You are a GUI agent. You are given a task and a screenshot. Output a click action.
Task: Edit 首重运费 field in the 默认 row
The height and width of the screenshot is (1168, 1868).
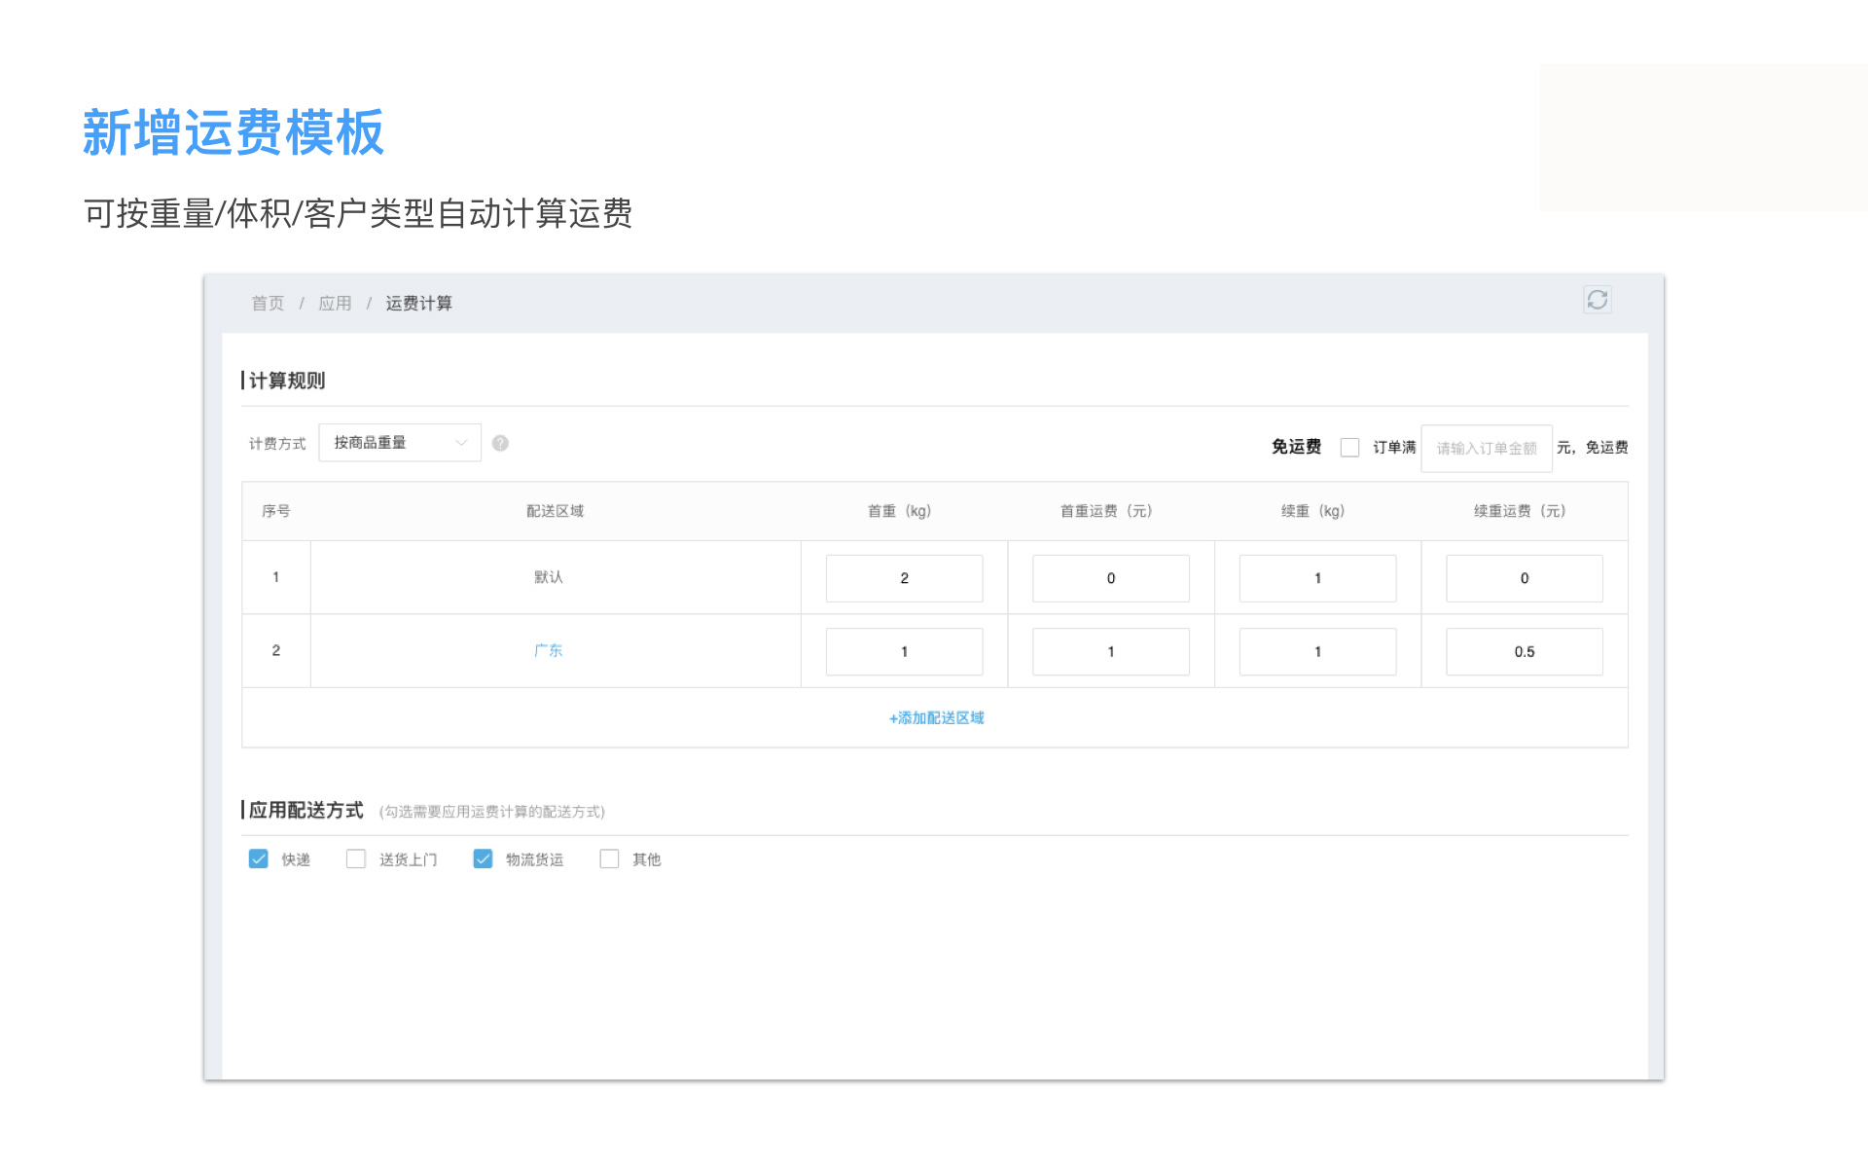[x=1110, y=578]
